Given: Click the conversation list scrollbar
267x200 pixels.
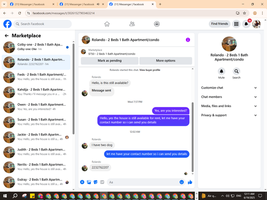Looking at the screenshot, I should (x=74, y=89).
